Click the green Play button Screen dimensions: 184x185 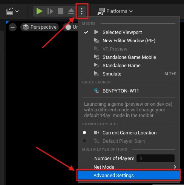39,11
